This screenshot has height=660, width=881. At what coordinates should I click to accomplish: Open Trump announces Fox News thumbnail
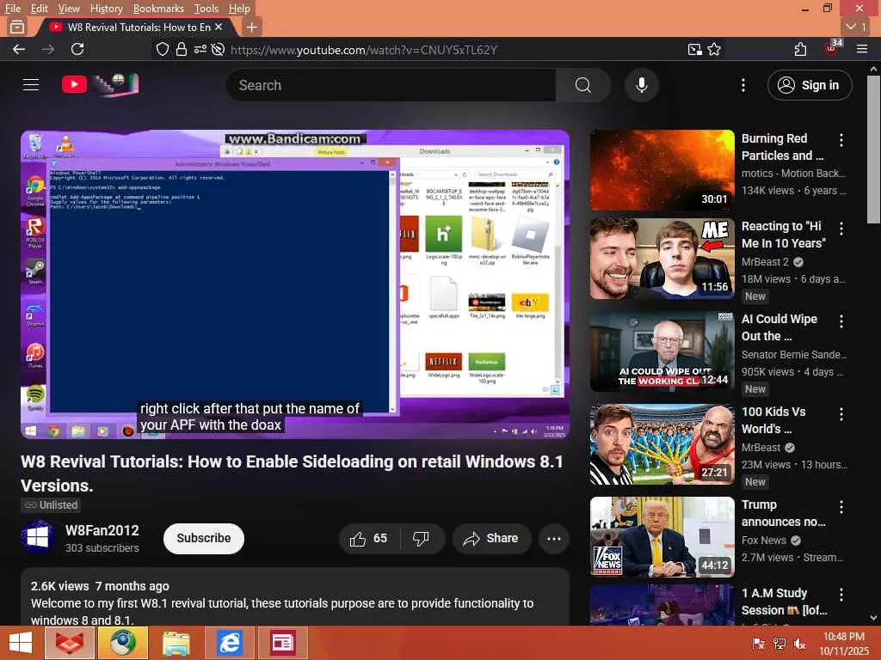coord(662,536)
